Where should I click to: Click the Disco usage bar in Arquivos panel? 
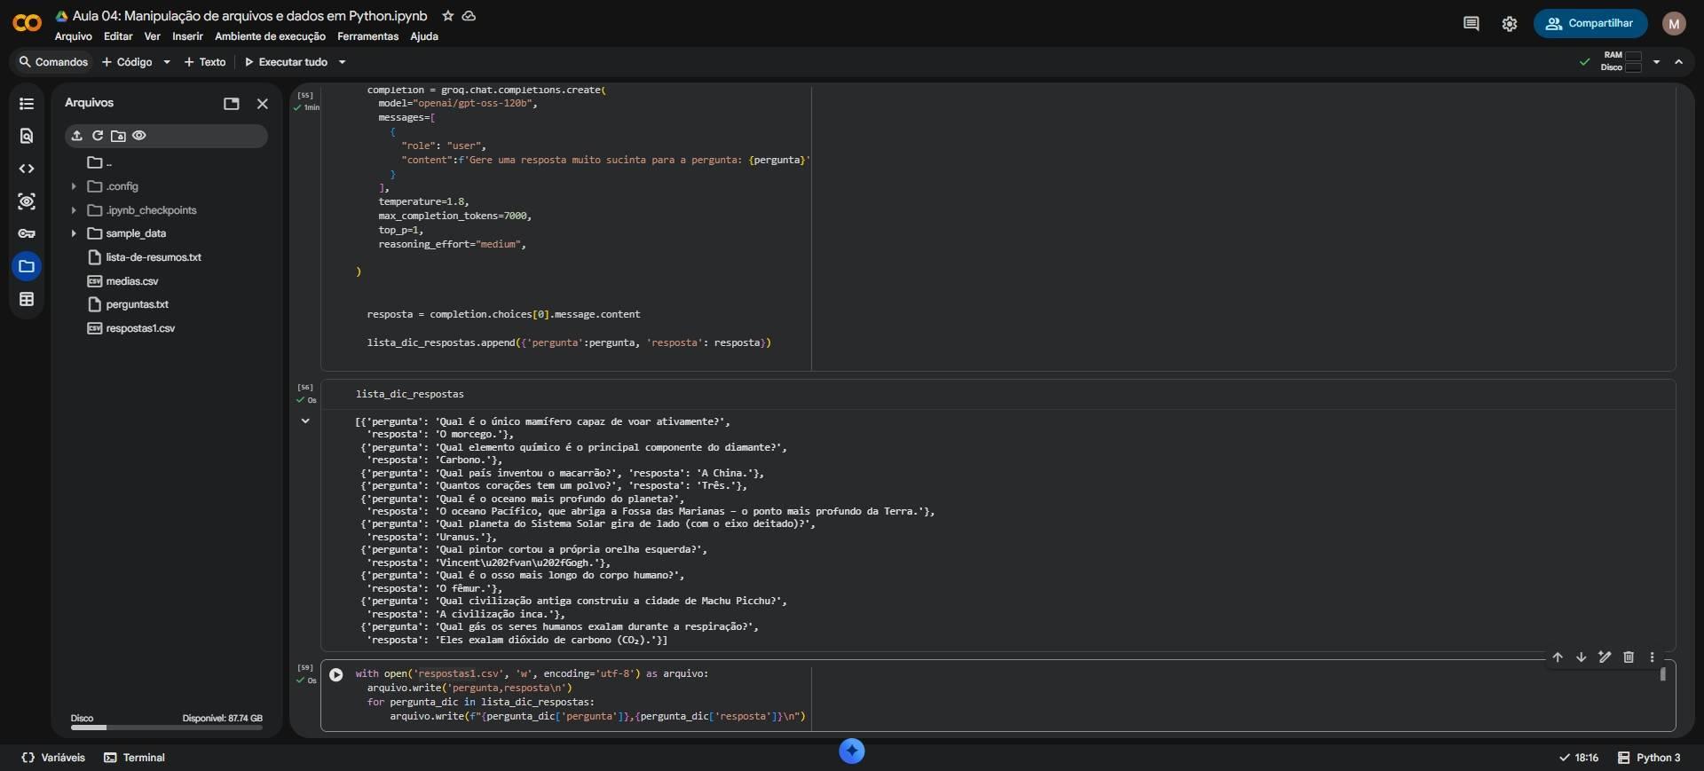tap(167, 728)
